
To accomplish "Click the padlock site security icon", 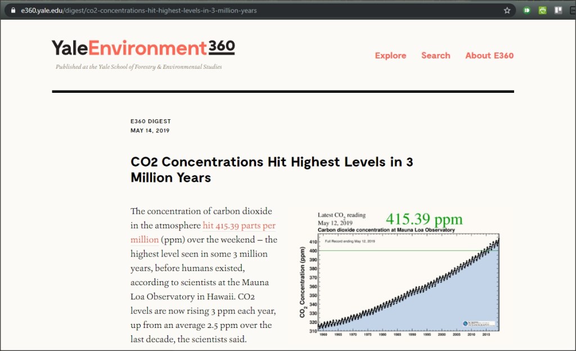I will [13, 10].
